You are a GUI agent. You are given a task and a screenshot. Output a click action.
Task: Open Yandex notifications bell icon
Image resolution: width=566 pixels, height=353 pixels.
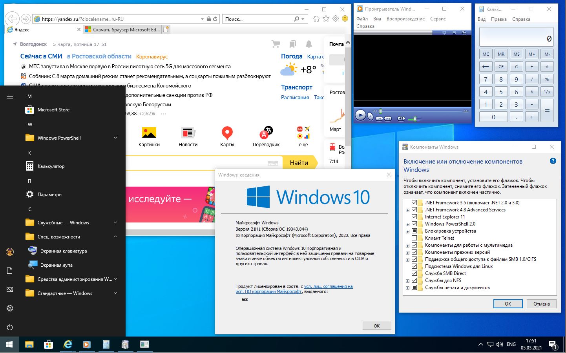pos(309,44)
